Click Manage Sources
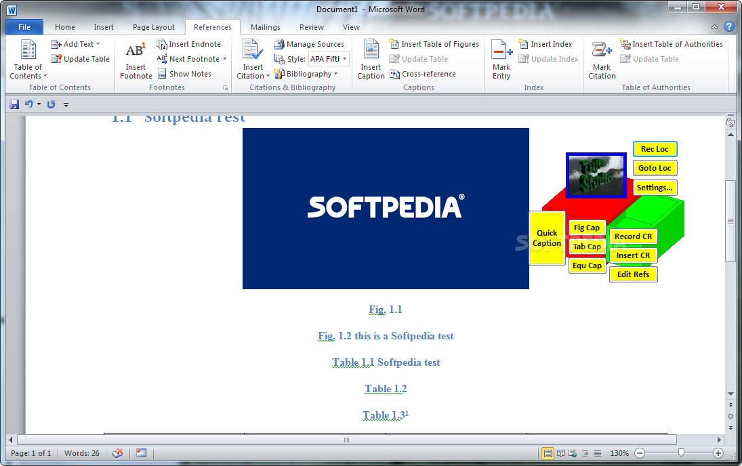Viewport: 742px width, 466px height. point(309,44)
